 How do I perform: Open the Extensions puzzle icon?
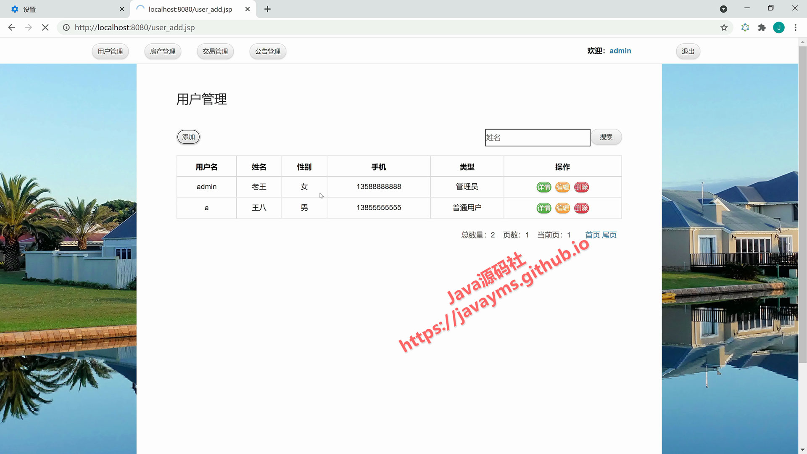762,27
